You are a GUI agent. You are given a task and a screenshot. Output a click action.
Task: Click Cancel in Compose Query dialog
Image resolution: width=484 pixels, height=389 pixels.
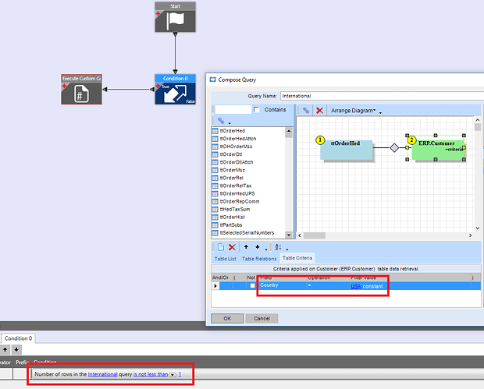(x=262, y=318)
